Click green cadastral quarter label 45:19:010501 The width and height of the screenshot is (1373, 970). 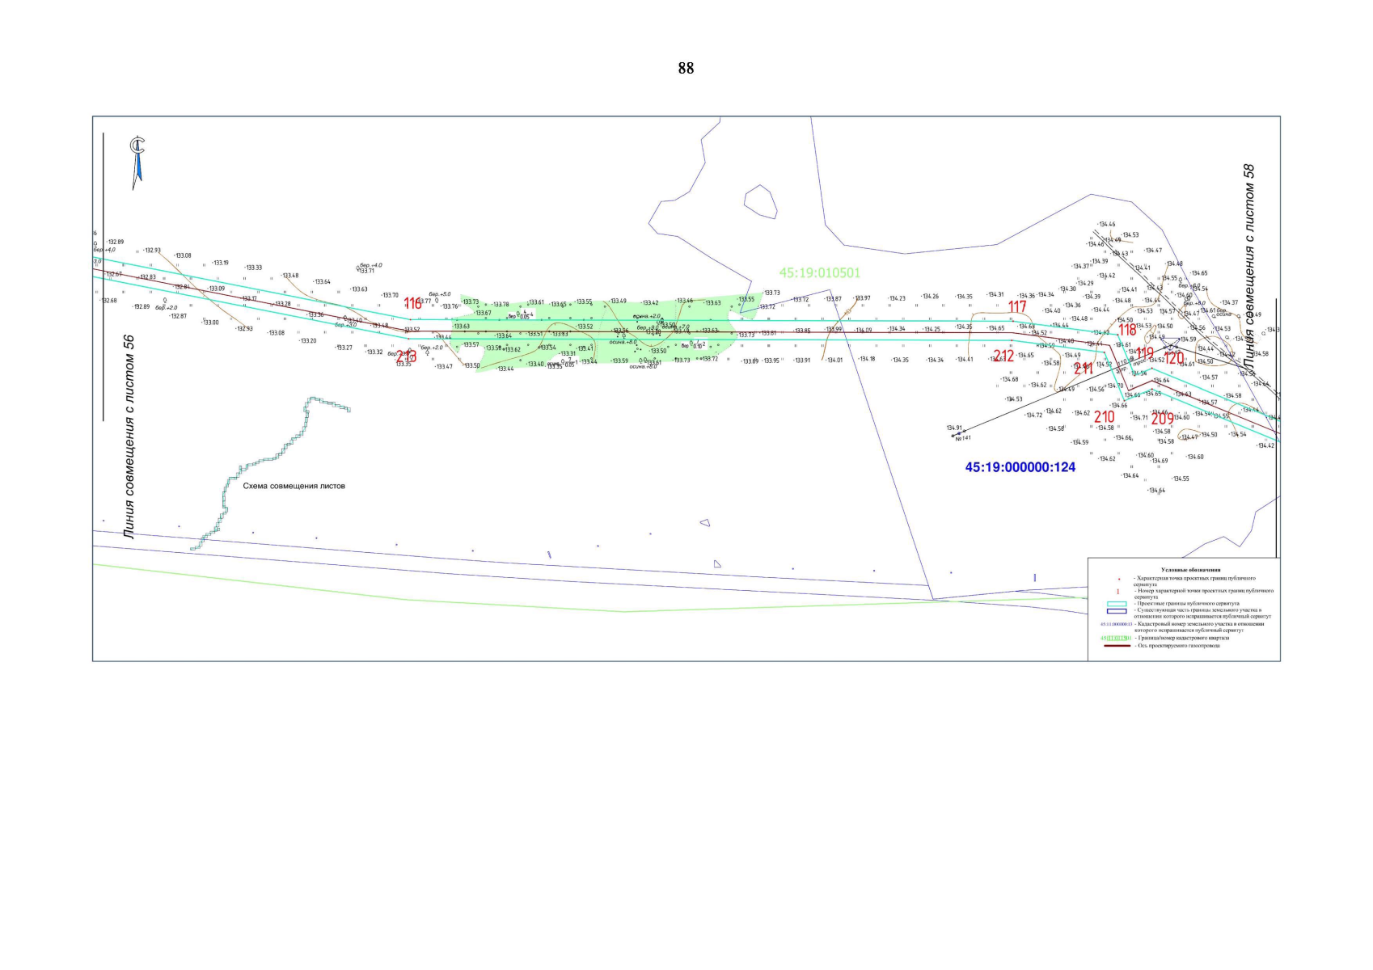819,273
